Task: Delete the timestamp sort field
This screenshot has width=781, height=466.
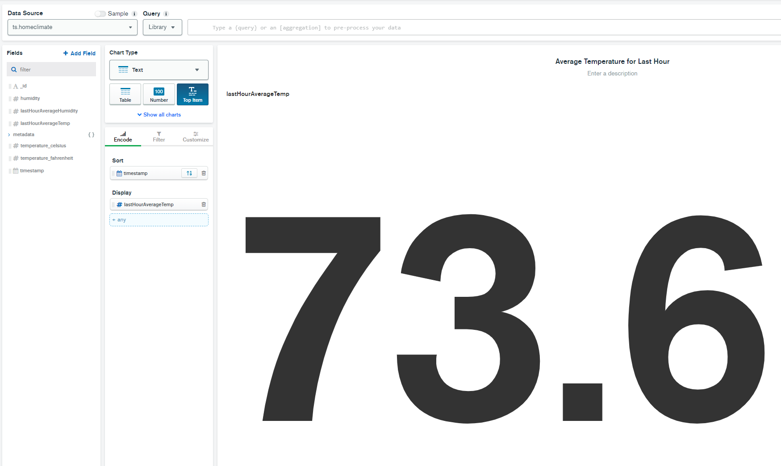Action: [x=204, y=173]
